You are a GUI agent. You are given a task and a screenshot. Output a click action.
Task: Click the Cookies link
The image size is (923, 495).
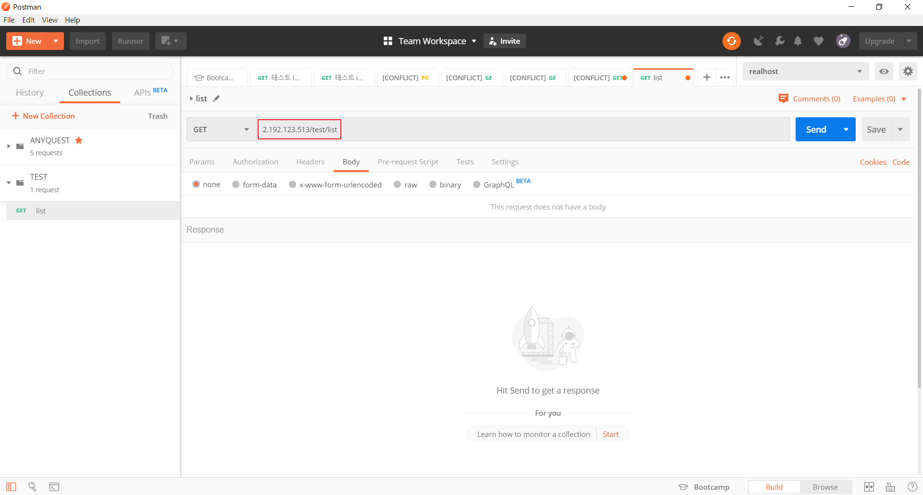pyautogui.click(x=873, y=162)
